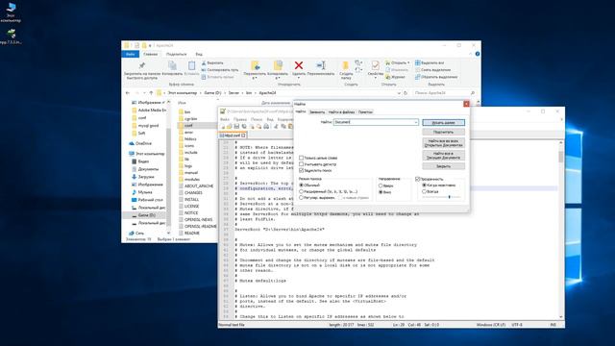
Task: Select Расширенный search mode radio
Action: [301, 191]
